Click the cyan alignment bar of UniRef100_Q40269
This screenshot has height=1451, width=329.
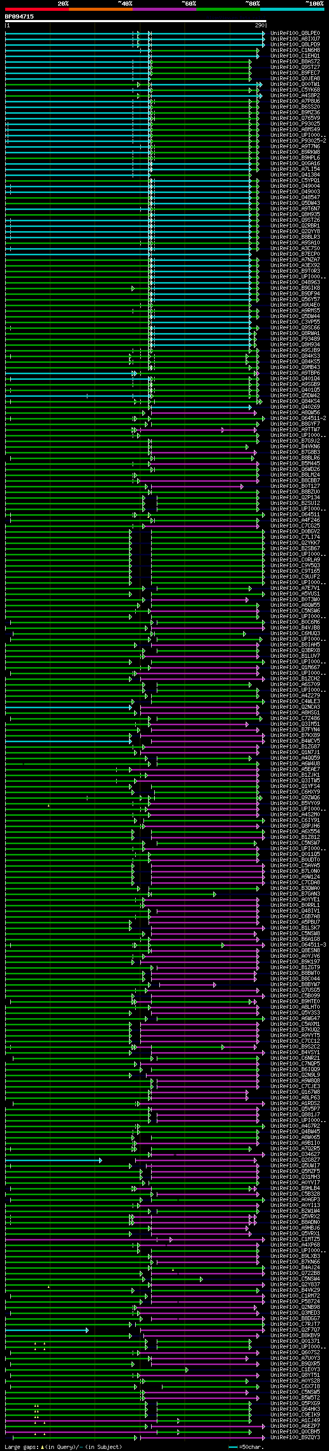[202, 407]
